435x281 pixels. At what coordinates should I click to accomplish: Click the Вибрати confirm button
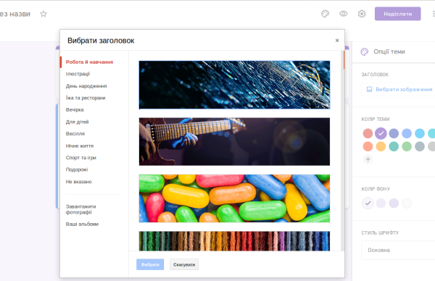coord(150,264)
